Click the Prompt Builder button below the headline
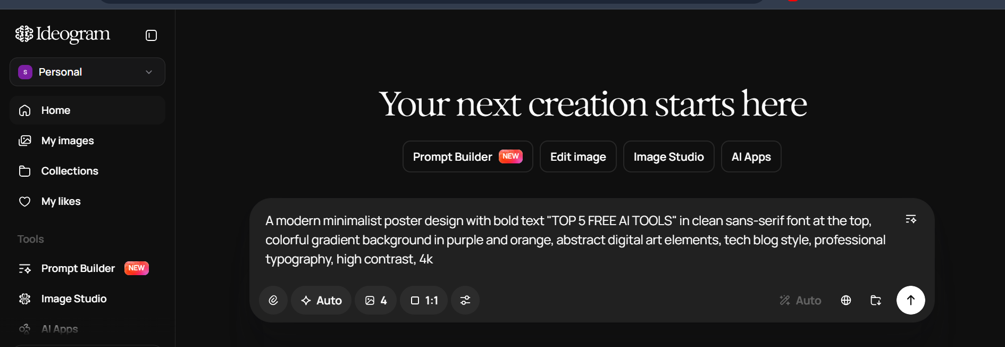 click(x=467, y=156)
